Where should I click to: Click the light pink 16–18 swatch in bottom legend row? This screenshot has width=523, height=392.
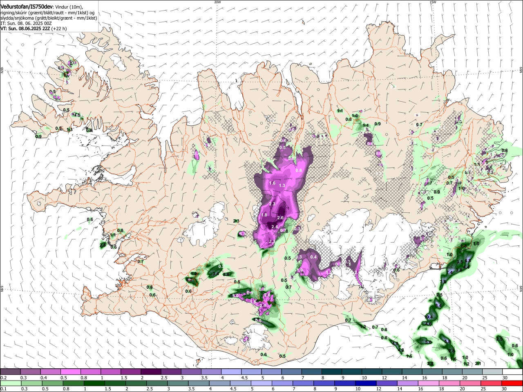[x=429, y=383]
